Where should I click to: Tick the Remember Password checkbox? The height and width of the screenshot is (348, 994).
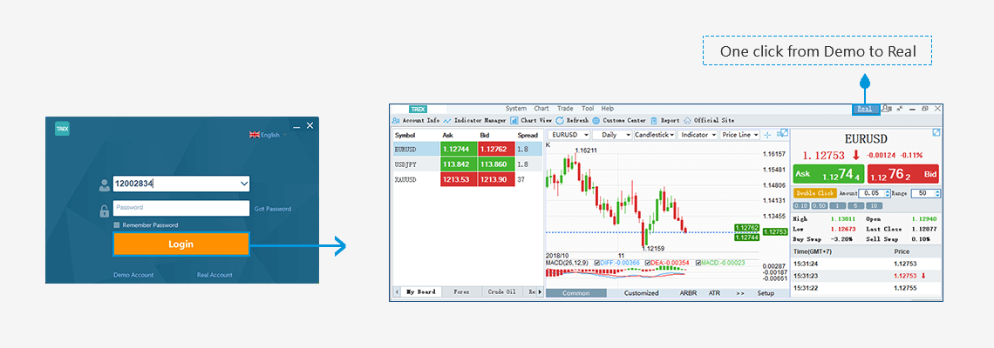click(x=117, y=225)
